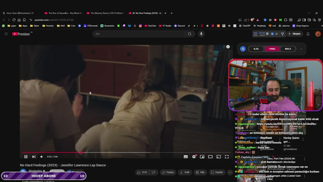The image size is (323, 182).
Task: Save video with Kaydet button
Action: pyautogui.click(x=217, y=172)
